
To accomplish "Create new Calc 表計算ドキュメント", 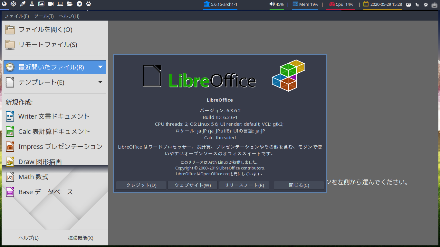I will 55,132.
